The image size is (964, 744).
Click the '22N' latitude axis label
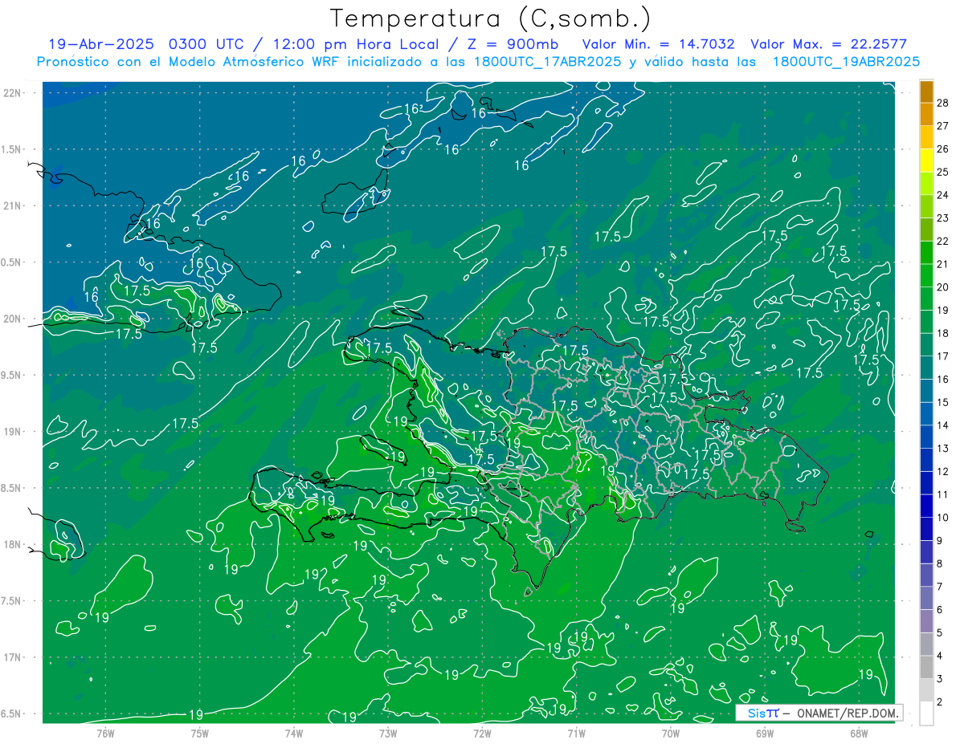[13, 93]
